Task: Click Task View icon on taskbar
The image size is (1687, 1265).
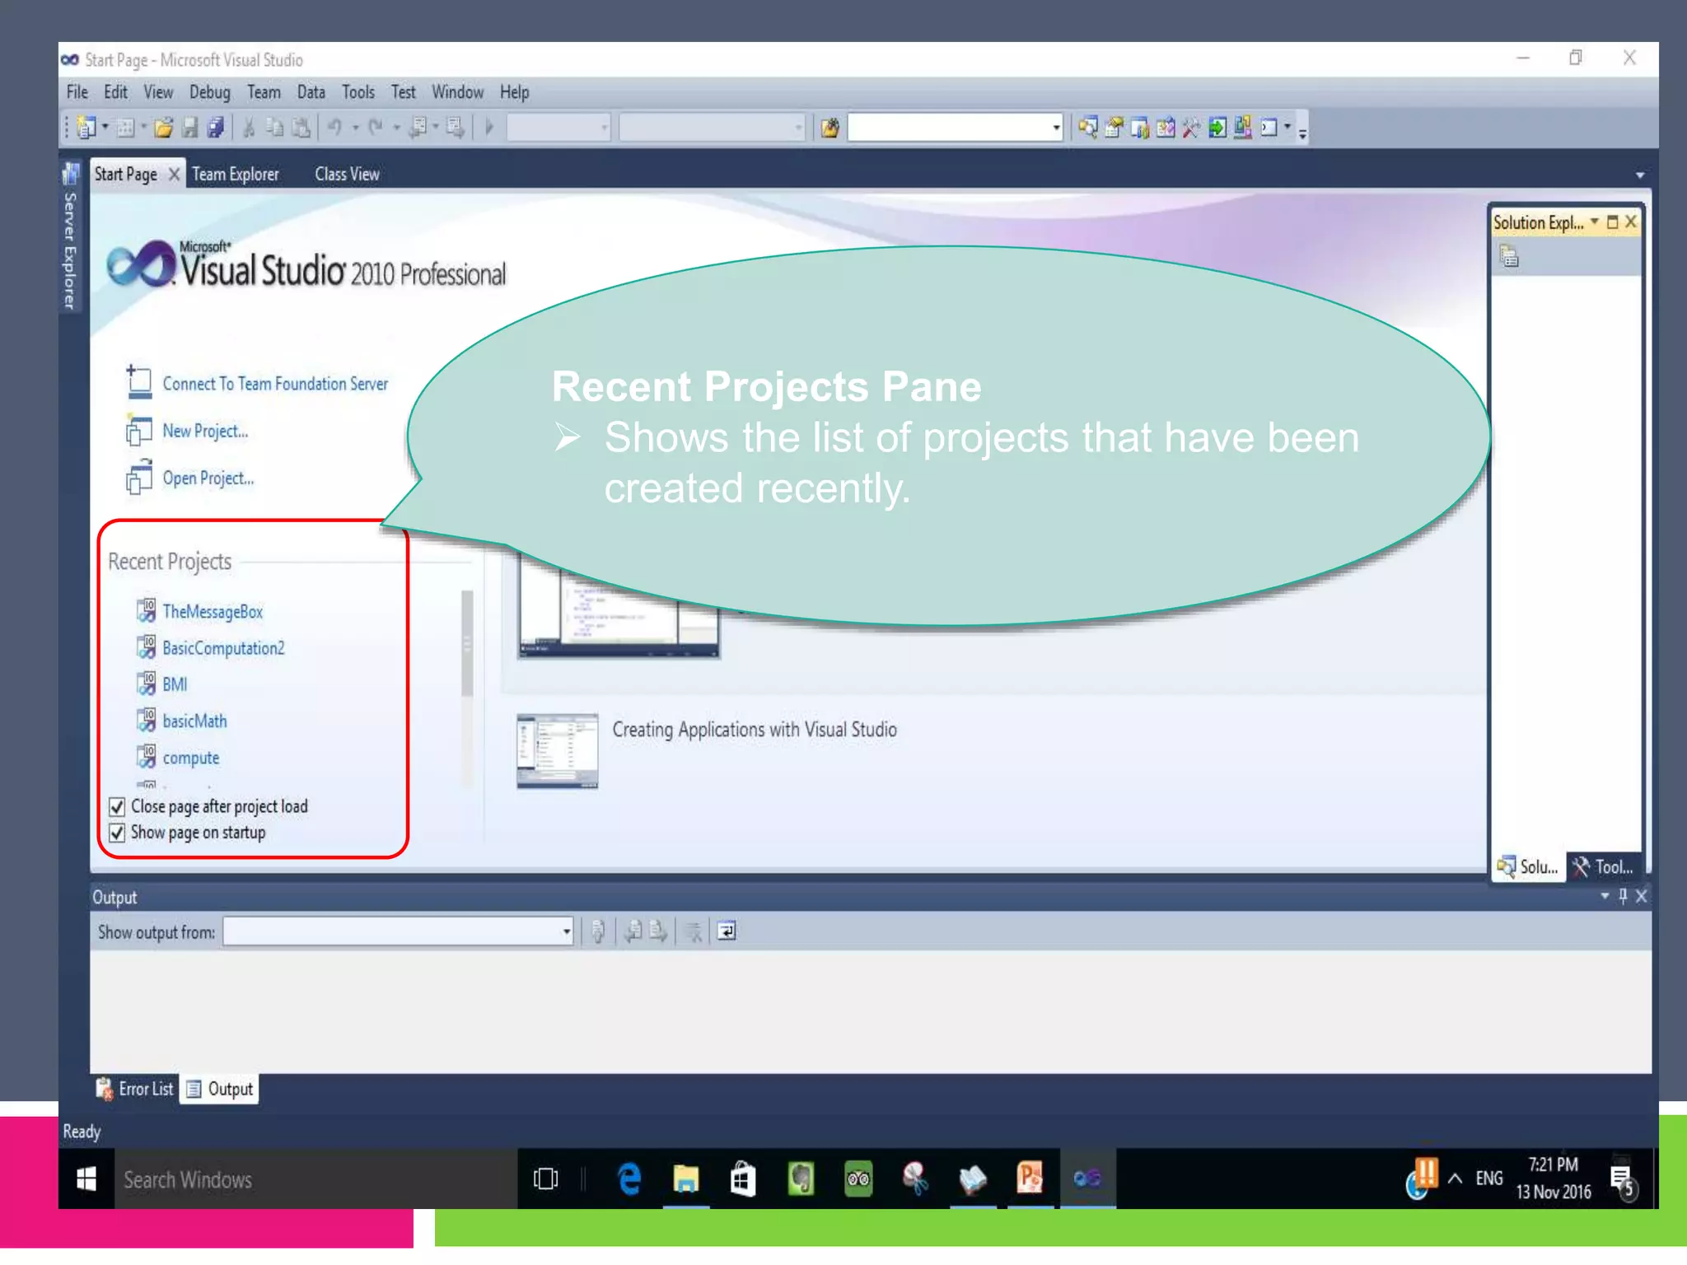Action: pyautogui.click(x=545, y=1179)
